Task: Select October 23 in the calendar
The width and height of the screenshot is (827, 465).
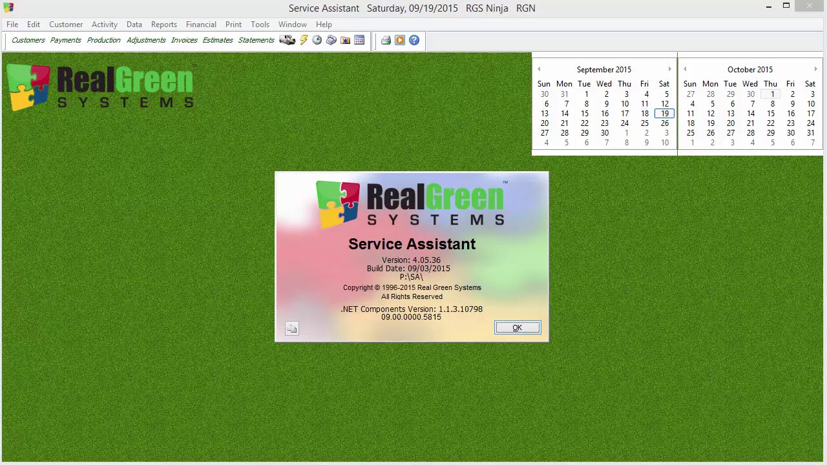Action: coord(791,123)
